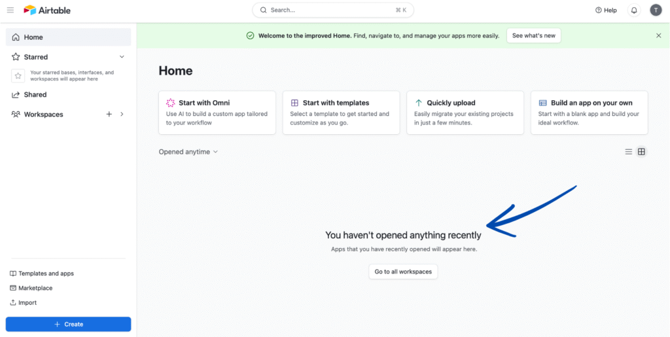The width and height of the screenshot is (670, 337).
Task: Click the empty starred placeholder icon
Action: [x=18, y=76]
